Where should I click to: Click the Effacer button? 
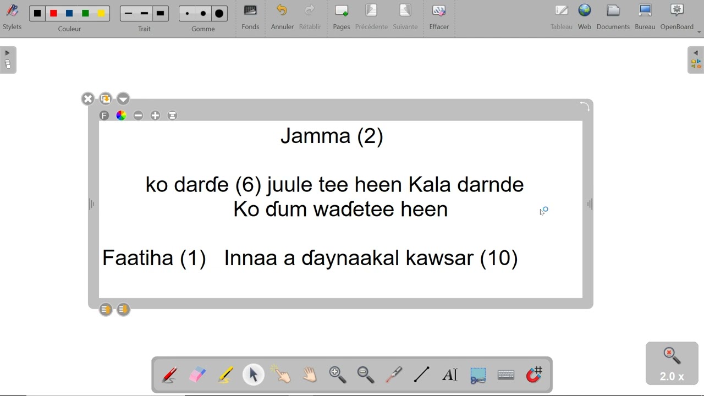click(439, 17)
